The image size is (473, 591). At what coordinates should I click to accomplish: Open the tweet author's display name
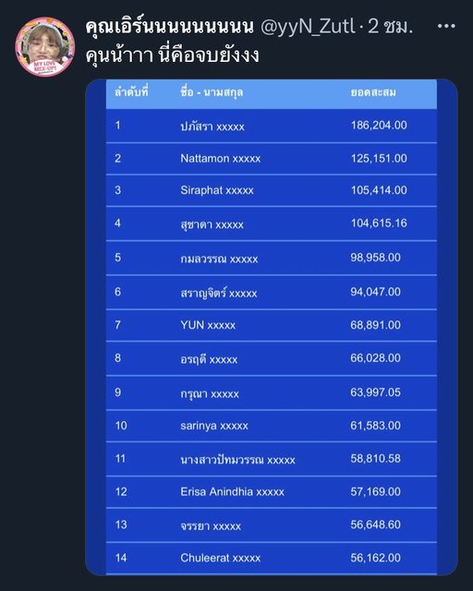click(170, 27)
